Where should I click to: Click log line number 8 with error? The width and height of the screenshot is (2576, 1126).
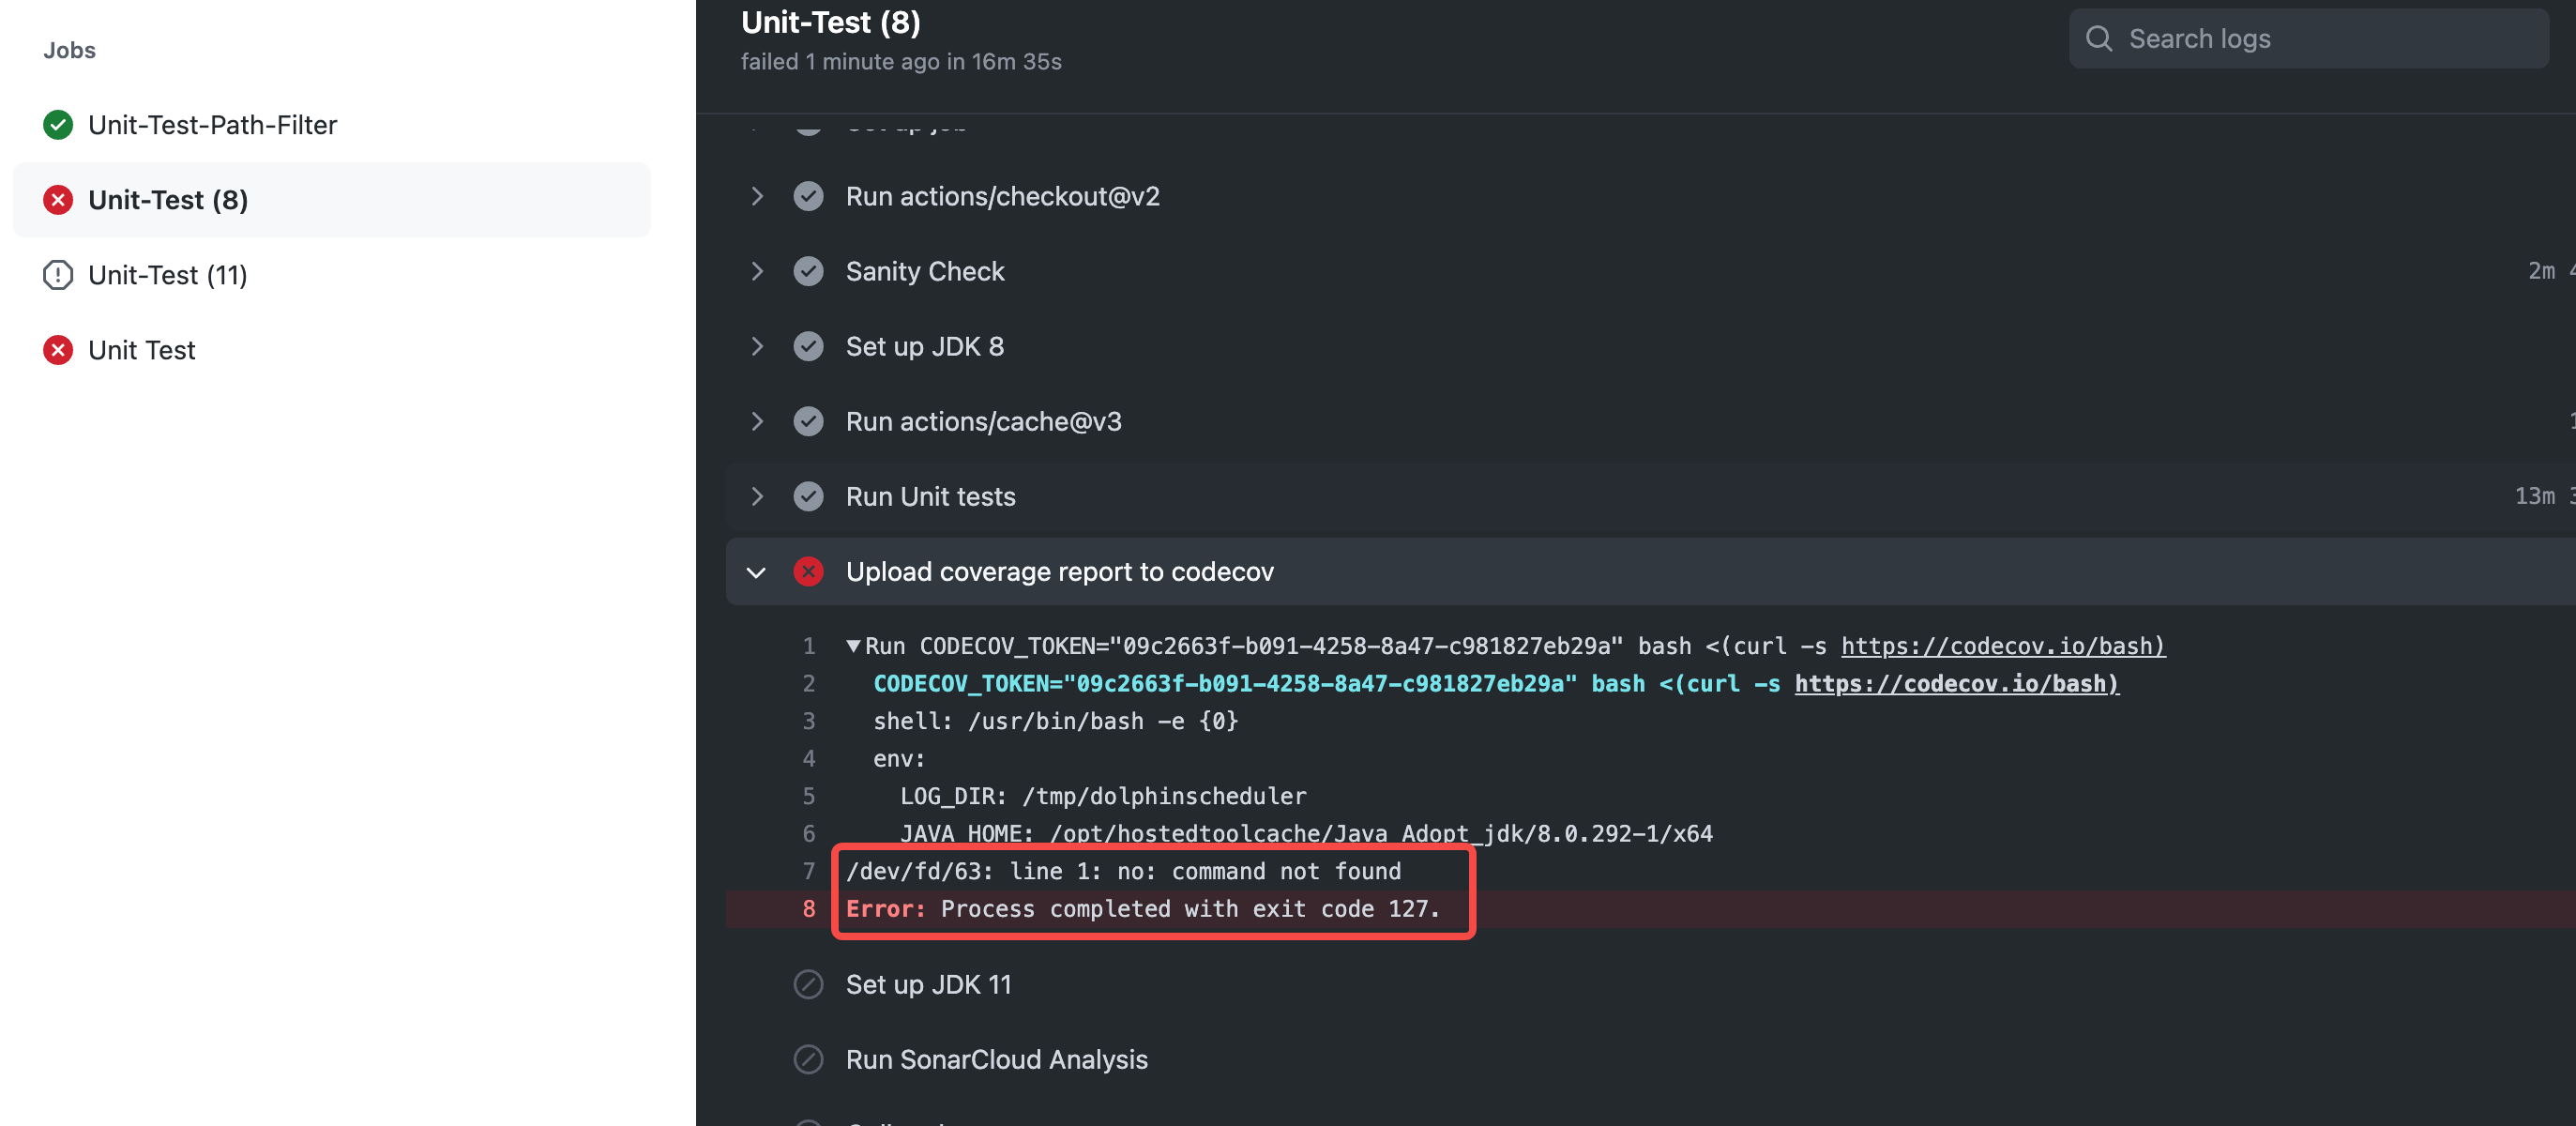808,909
